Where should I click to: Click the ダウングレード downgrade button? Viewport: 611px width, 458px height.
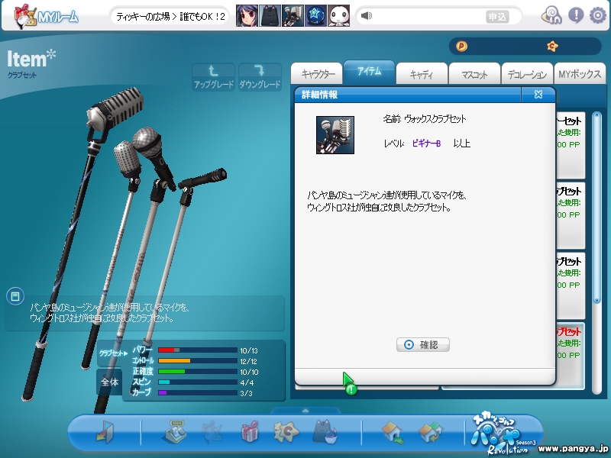click(260, 77)
